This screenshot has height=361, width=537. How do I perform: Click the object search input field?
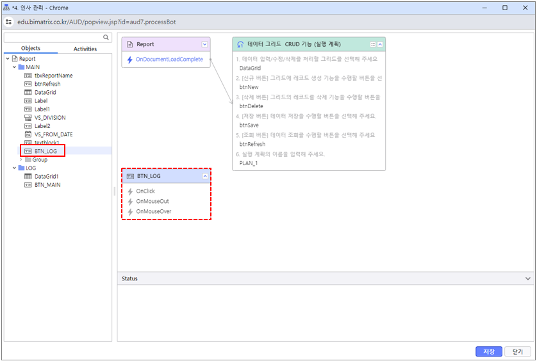pos(53,38)
